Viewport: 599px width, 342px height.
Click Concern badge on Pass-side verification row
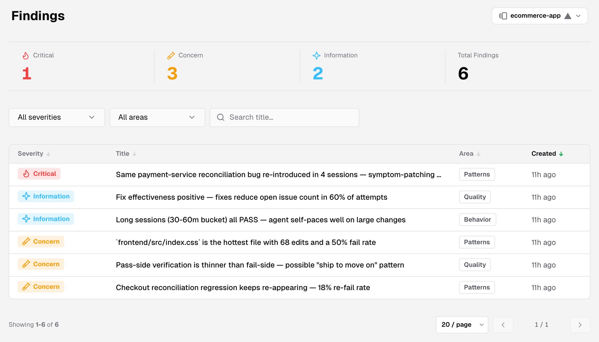point(41,264)
